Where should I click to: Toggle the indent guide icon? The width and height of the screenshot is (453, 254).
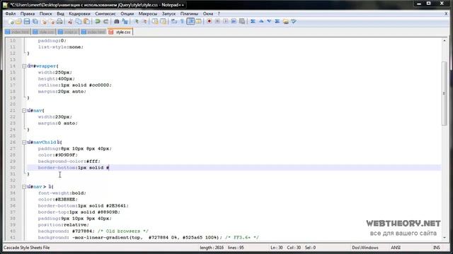[190, 22]
